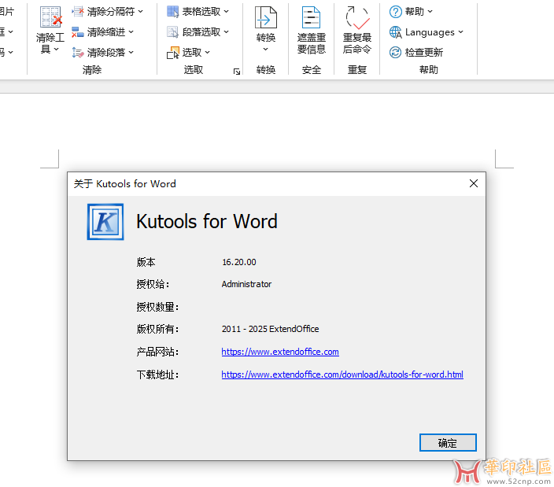Click version number 16.20.00
Image resolution: width=554 pixels, height=487 pixels.
[x=239, y=262]
